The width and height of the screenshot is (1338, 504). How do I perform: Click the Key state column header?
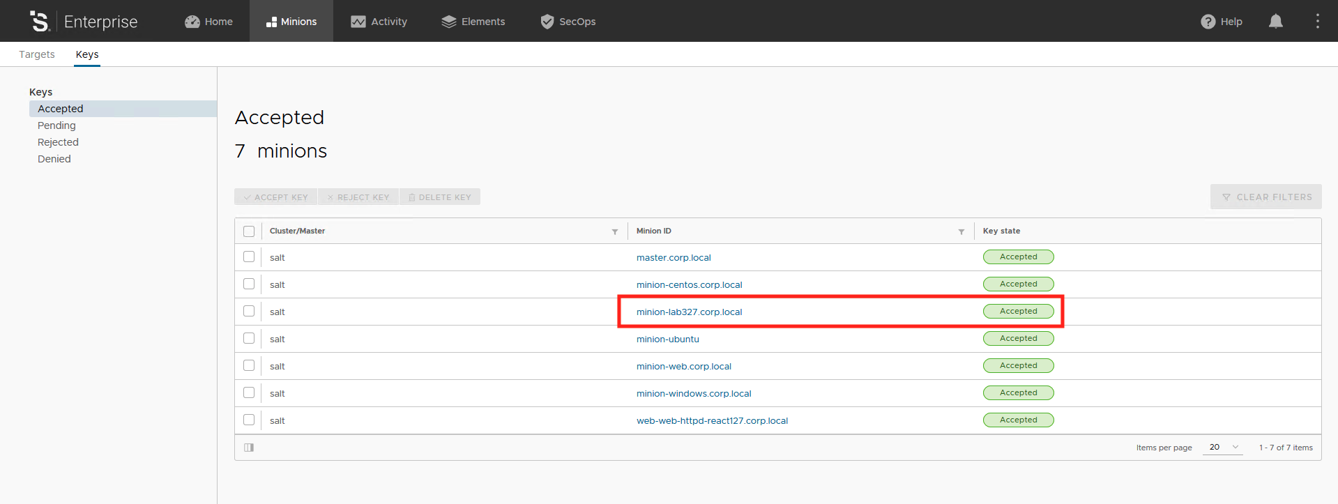pos(1001,231)
